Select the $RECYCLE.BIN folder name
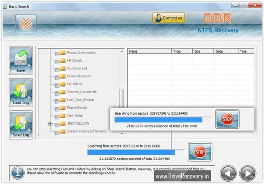This screenshot has width=264, height=184. click(78, 123)
